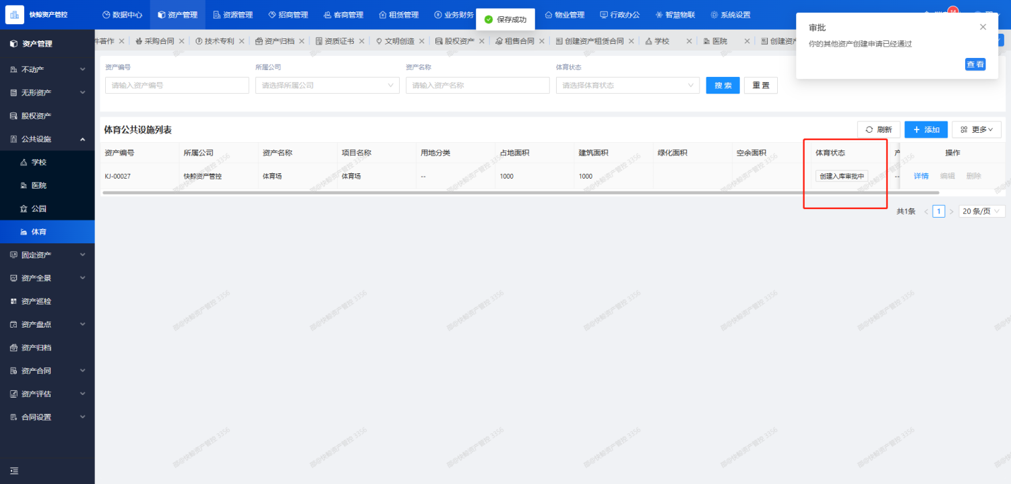
Task: Open the 学校 sidebar item
Action: pyautogui.click(x=47, y=162)
